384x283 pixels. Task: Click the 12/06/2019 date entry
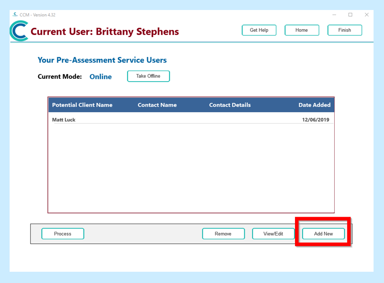[315, 120]
